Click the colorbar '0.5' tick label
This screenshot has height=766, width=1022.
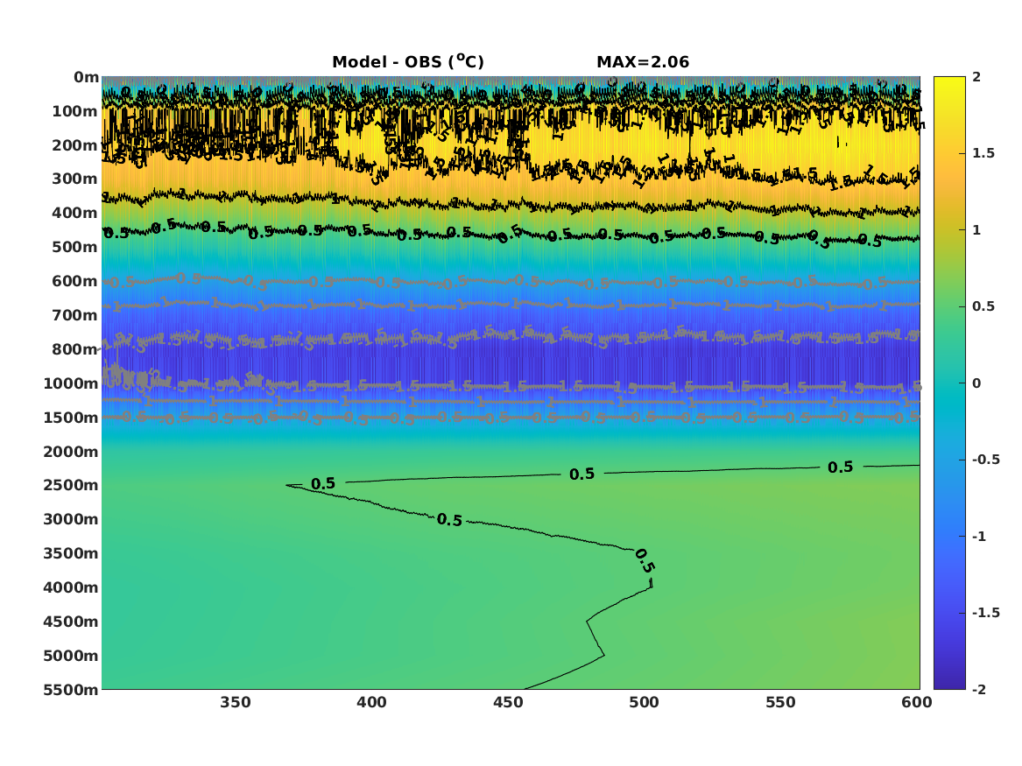coord(983,306)
